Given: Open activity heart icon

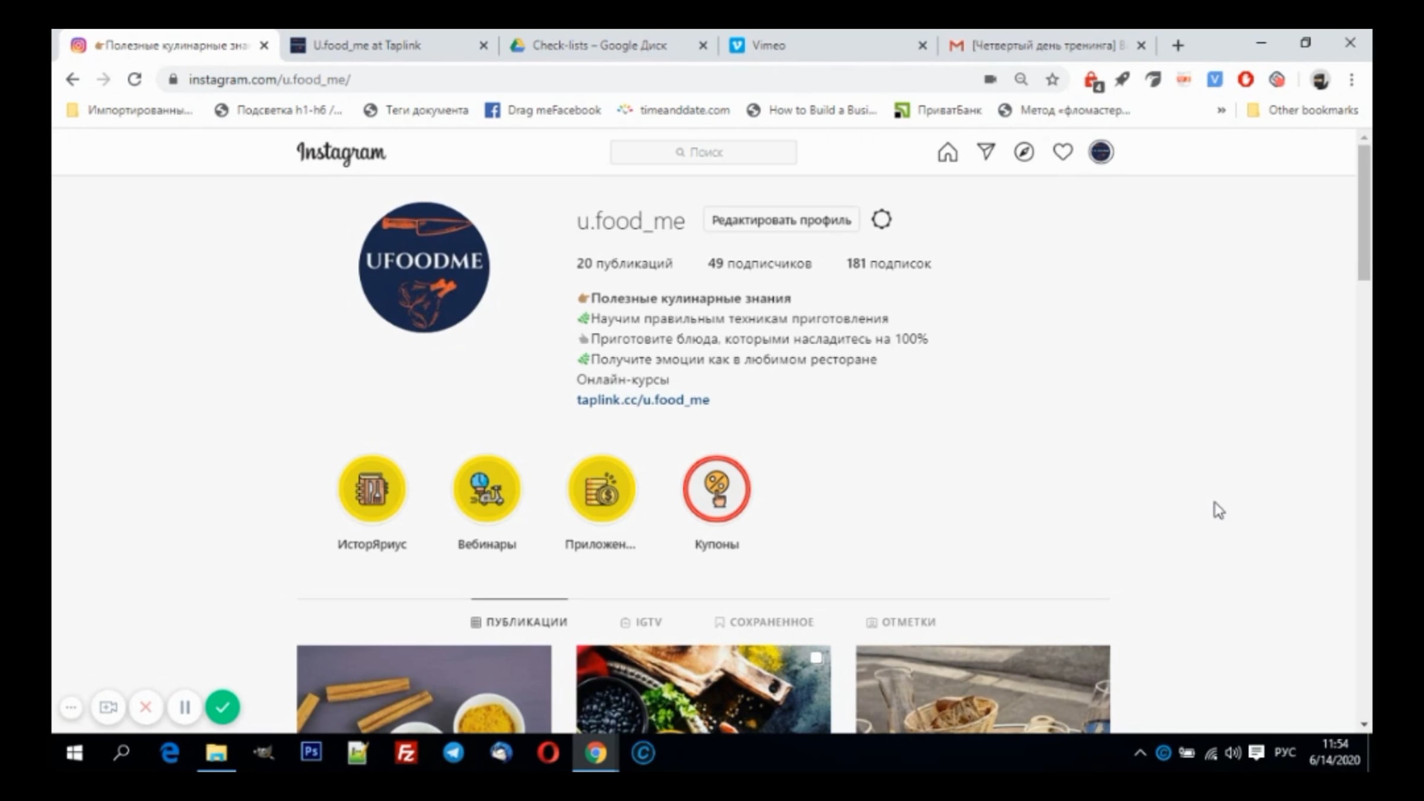Looking at the screenshot, I should tap(1062, 152).
